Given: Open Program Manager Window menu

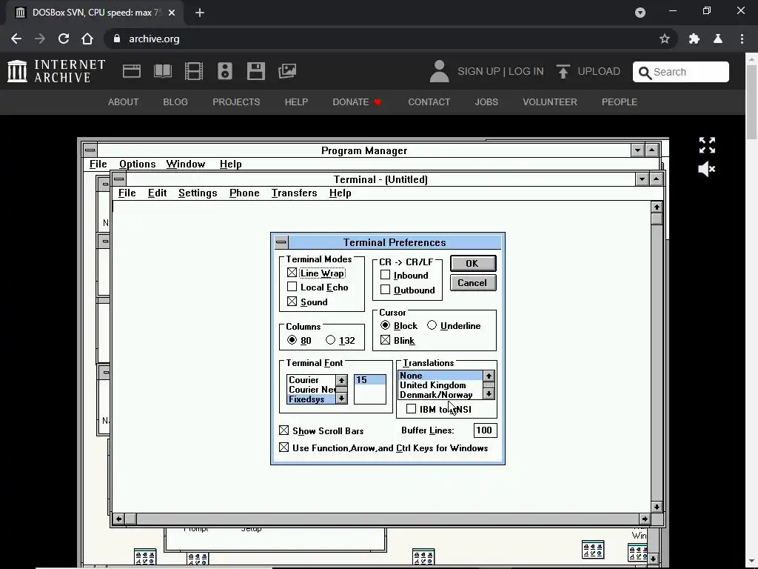Looking at the screenshot, I should tap(186, 164).
